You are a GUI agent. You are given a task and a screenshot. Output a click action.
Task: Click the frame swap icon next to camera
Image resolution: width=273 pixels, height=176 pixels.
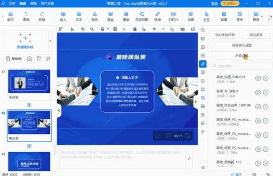[x=39, y=59]
